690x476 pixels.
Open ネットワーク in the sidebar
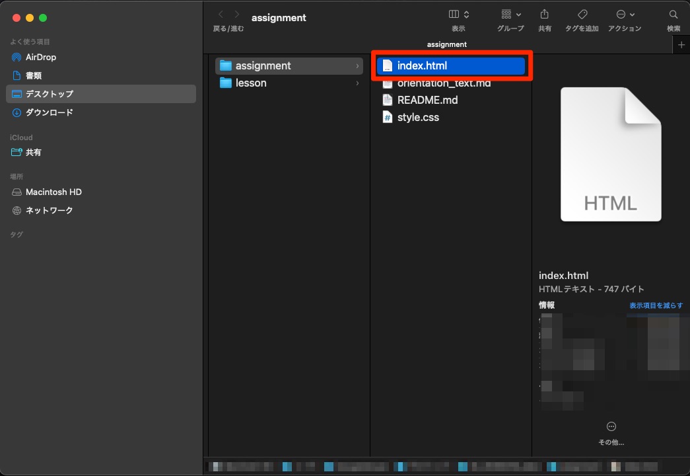click(x=42, y=210)
